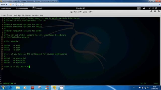The width and height of the screenshot is (161, 90).
Task: Click '#eth0 -m root' on line 14
Action: coord(12,45)
